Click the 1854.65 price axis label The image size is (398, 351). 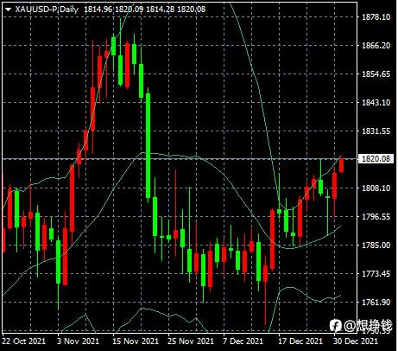[x=376, y=74]
